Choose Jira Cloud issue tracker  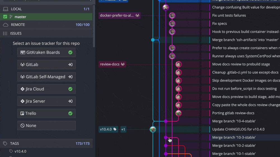46,89
